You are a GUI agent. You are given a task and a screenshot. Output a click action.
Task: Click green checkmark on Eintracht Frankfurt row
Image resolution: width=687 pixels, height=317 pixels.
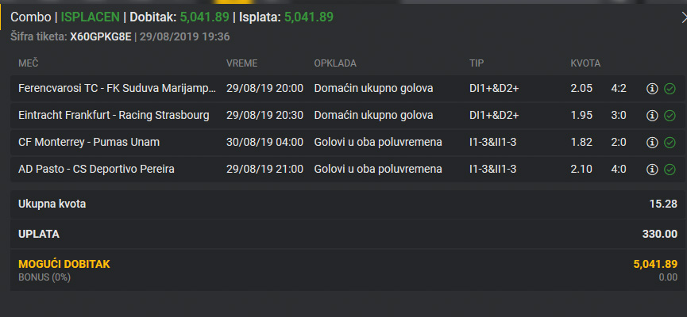coord(670,116)
